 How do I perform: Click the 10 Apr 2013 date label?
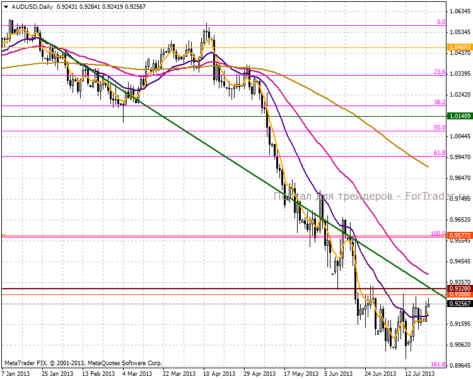point(219,373)
